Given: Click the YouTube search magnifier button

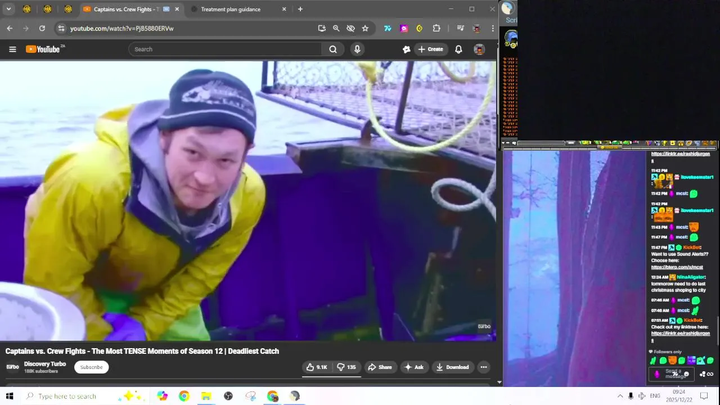Looking at the screenshot, I should pyautogui.click(x=333, y=49).
